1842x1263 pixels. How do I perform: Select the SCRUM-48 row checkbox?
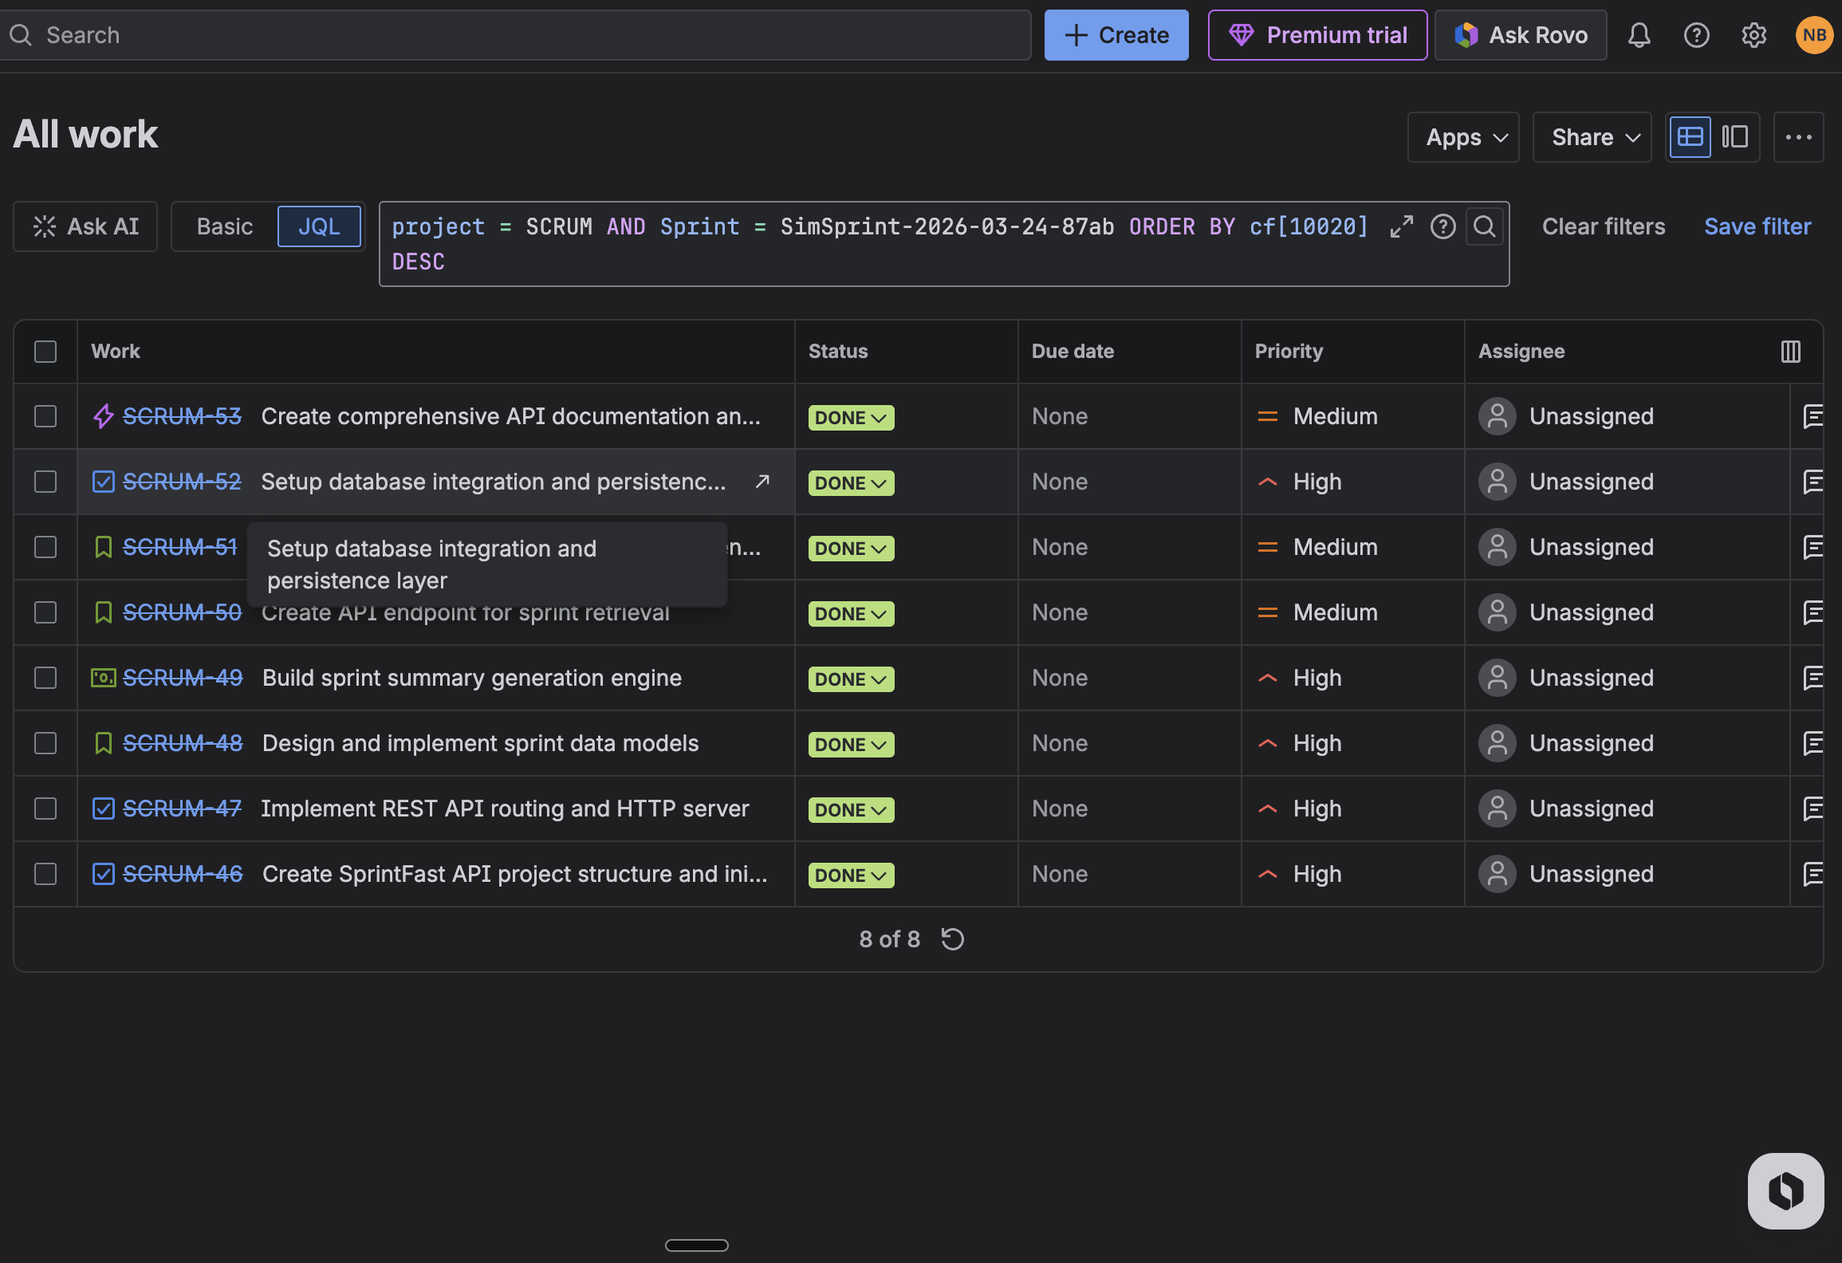[x=45, y=743]
